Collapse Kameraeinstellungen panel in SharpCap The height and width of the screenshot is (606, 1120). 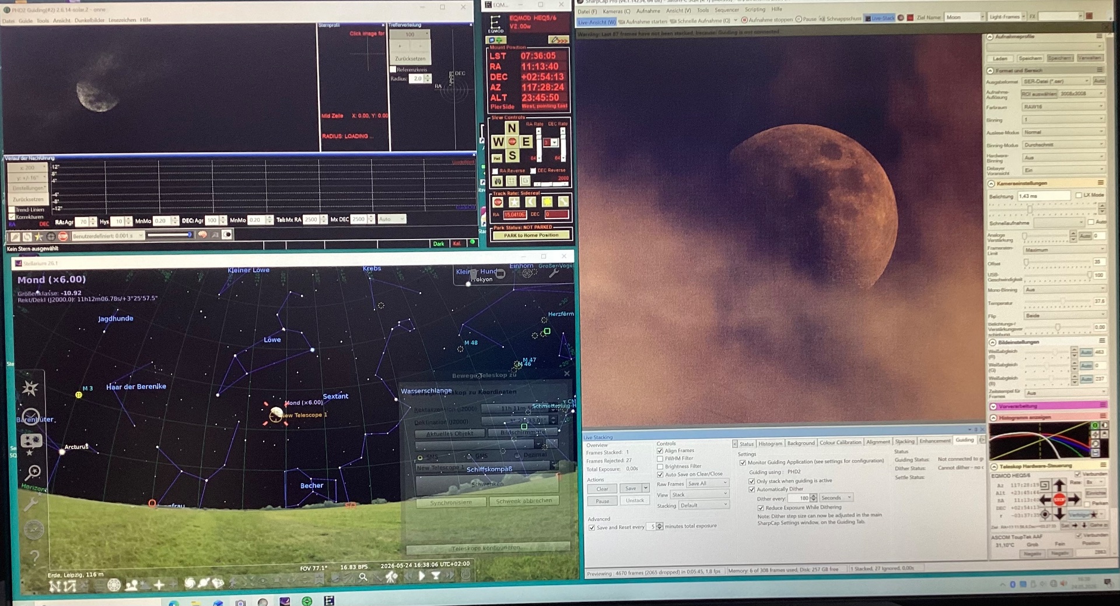[x=991, y=184]
